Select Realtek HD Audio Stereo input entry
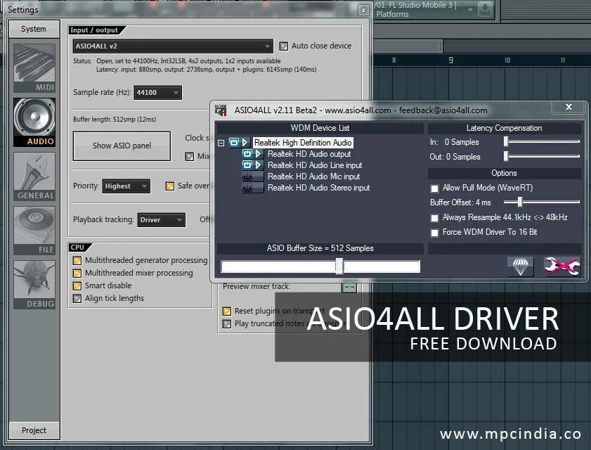The image size is (591, 450). [318, 188]
